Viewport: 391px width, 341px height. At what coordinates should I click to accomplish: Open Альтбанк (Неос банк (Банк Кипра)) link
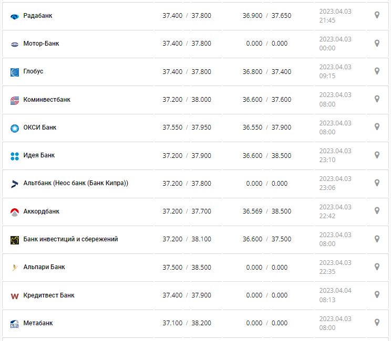coord(76,183)
